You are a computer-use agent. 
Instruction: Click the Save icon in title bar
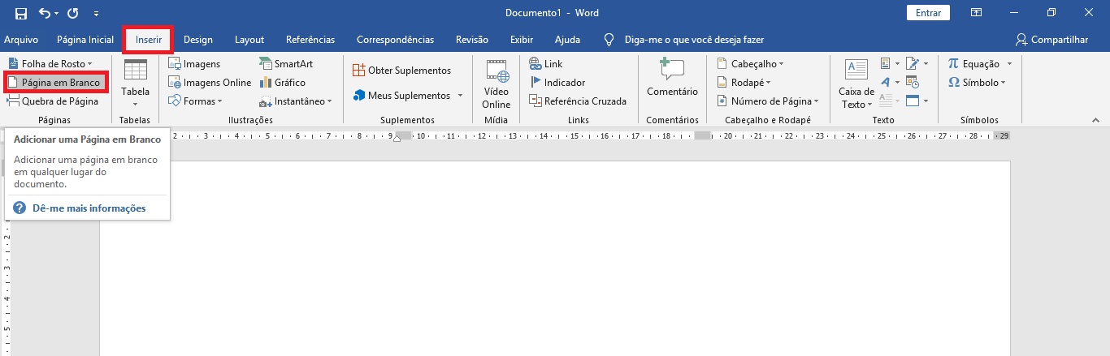pyautogui.click(x=20, y=13)
